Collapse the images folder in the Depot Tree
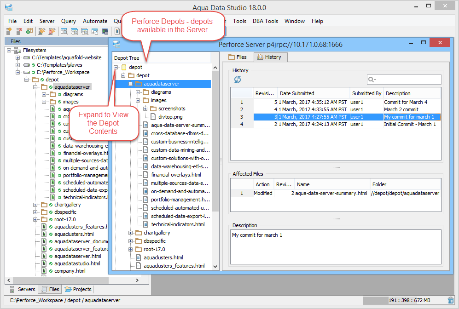This screenshot has height=309, width=459. pyautogui.click(x=138, y=101)
